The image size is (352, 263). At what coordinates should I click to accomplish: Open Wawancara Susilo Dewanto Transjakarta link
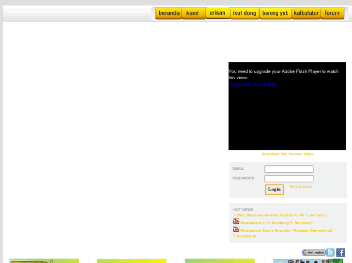click(282, 233)
